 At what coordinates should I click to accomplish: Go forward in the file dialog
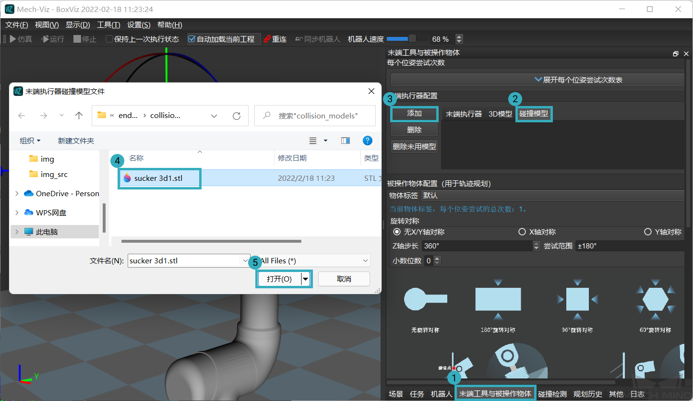pyautogui.click(x=43, y=116)
